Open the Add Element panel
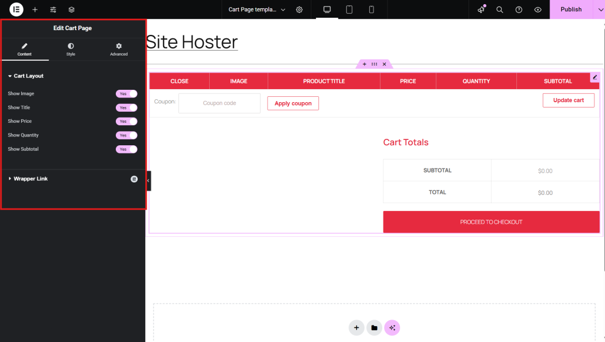 click(x=35, y=9)
